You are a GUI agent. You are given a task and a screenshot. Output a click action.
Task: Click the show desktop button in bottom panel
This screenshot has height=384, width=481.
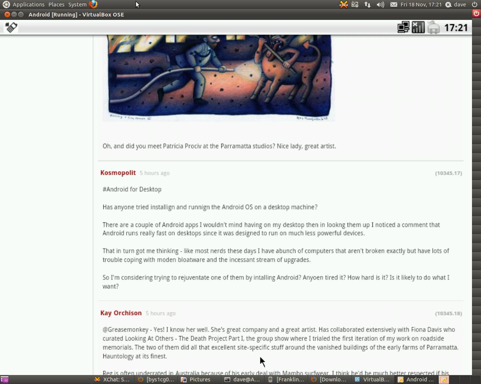(5, 379)
